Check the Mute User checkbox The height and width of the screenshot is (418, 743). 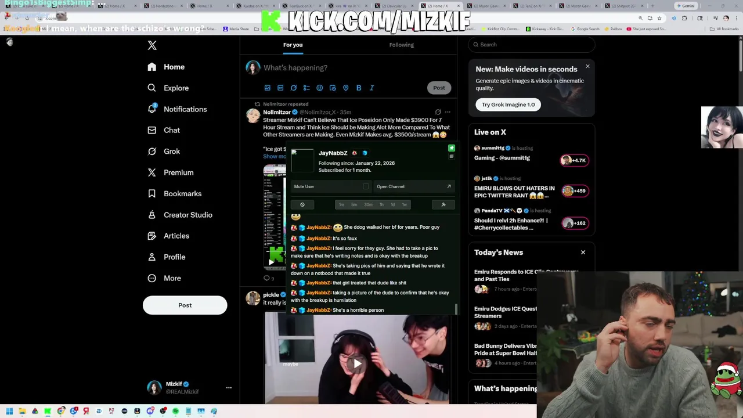coord(366,186)
